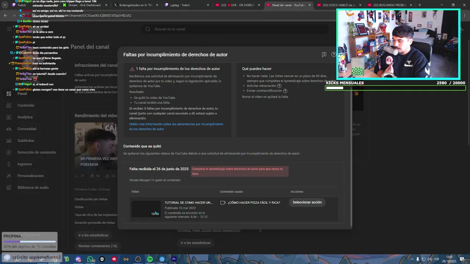Switch to the Buitengebieden on X tab
This screenshot has width=470, height=264.
coord(136,5)
